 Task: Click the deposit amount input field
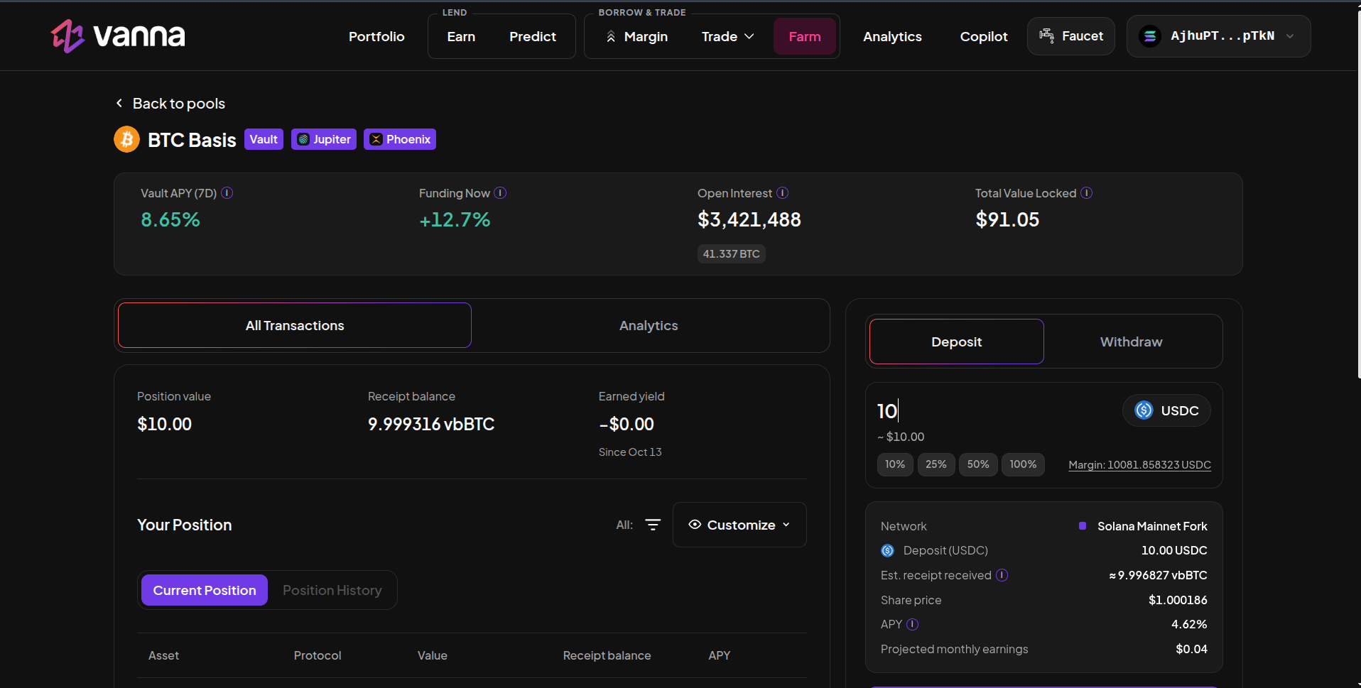click(994, 410)
